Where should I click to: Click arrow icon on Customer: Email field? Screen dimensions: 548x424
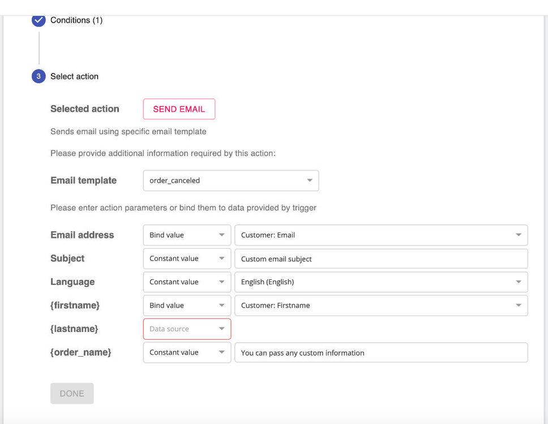point(519,235)
